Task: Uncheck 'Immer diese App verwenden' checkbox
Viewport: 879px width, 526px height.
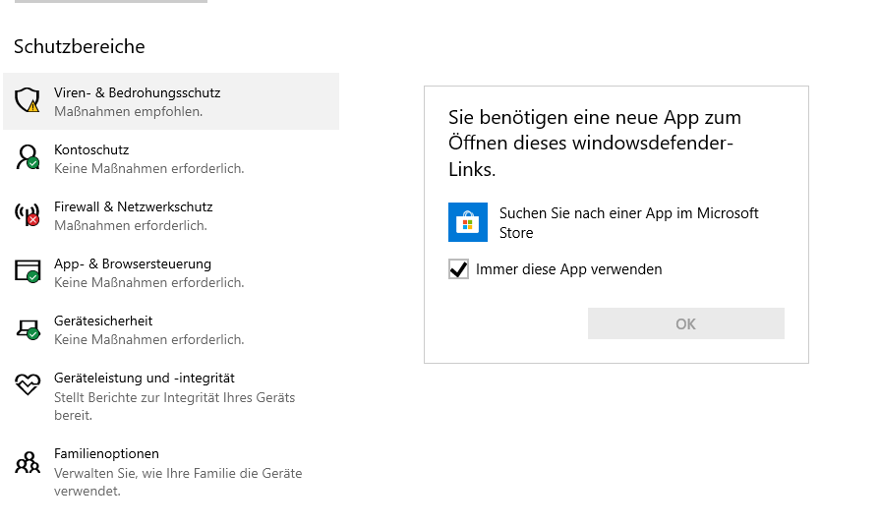Action: point(458,269)
